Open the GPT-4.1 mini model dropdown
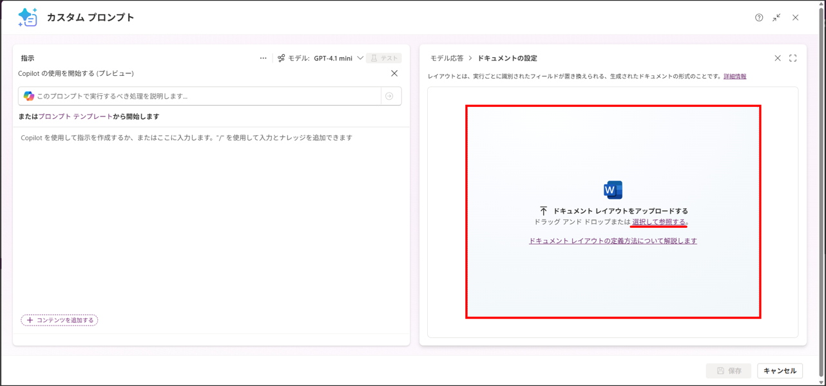This screenshot has height=386, width=826. 338,59
